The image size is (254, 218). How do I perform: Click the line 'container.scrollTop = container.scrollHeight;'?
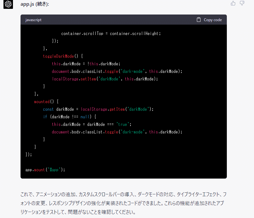coord(111,33)
